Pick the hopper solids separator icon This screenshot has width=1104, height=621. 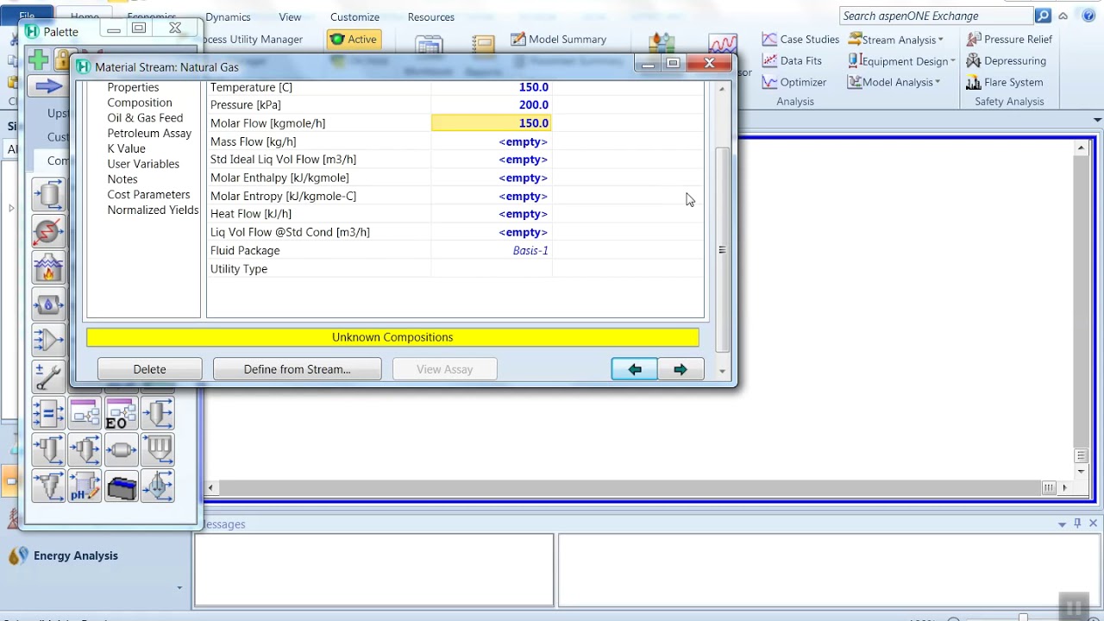point(157,414)
